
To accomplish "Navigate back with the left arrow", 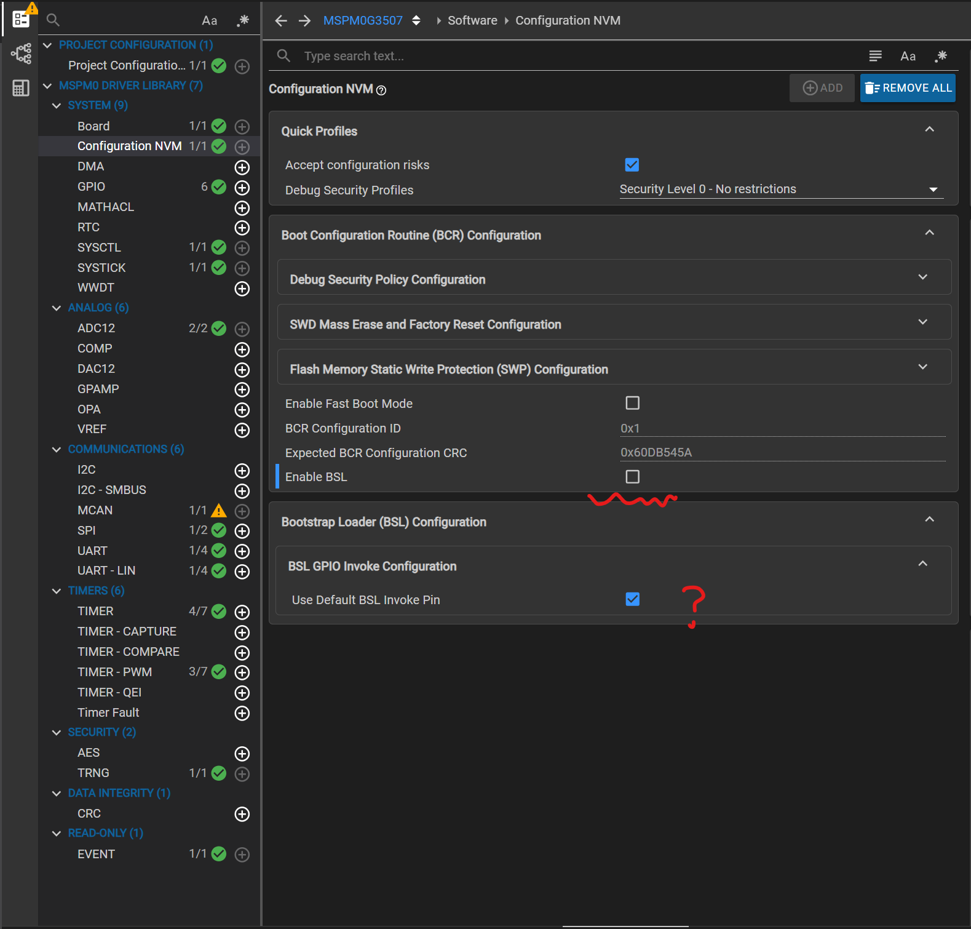I will pyautogui.click(x=281, y=21).
